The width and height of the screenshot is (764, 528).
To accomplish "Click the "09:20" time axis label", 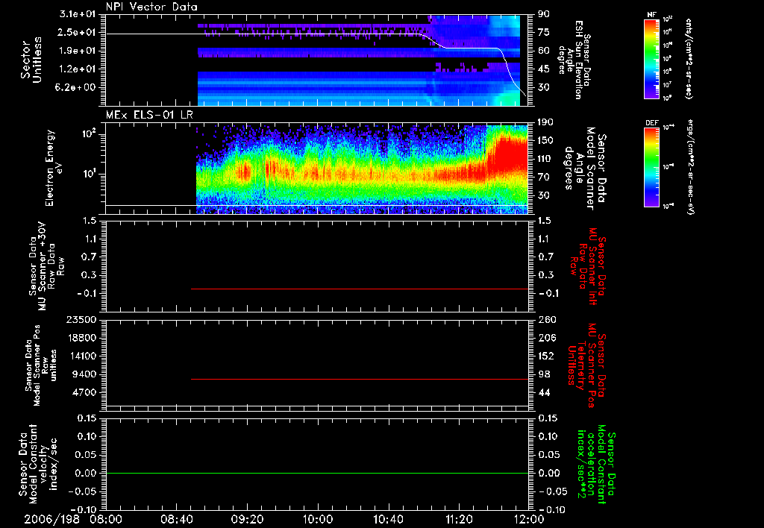I will pos(247,520).
